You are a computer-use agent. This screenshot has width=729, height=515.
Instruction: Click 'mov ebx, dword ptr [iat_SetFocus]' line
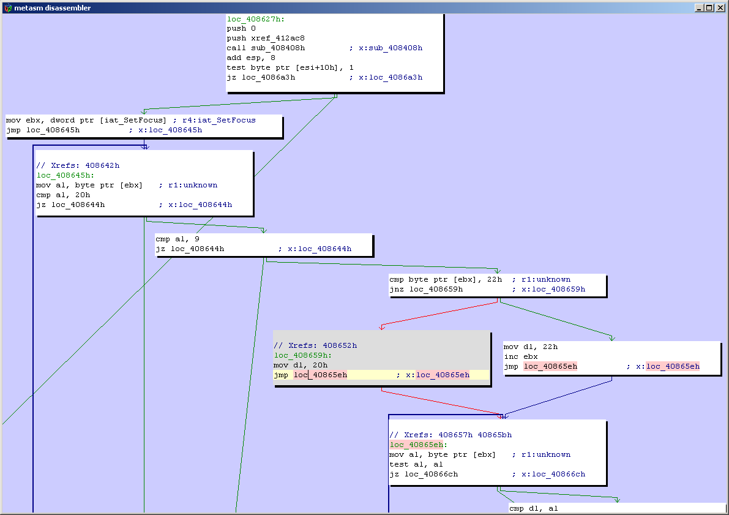tap(86, 120)
